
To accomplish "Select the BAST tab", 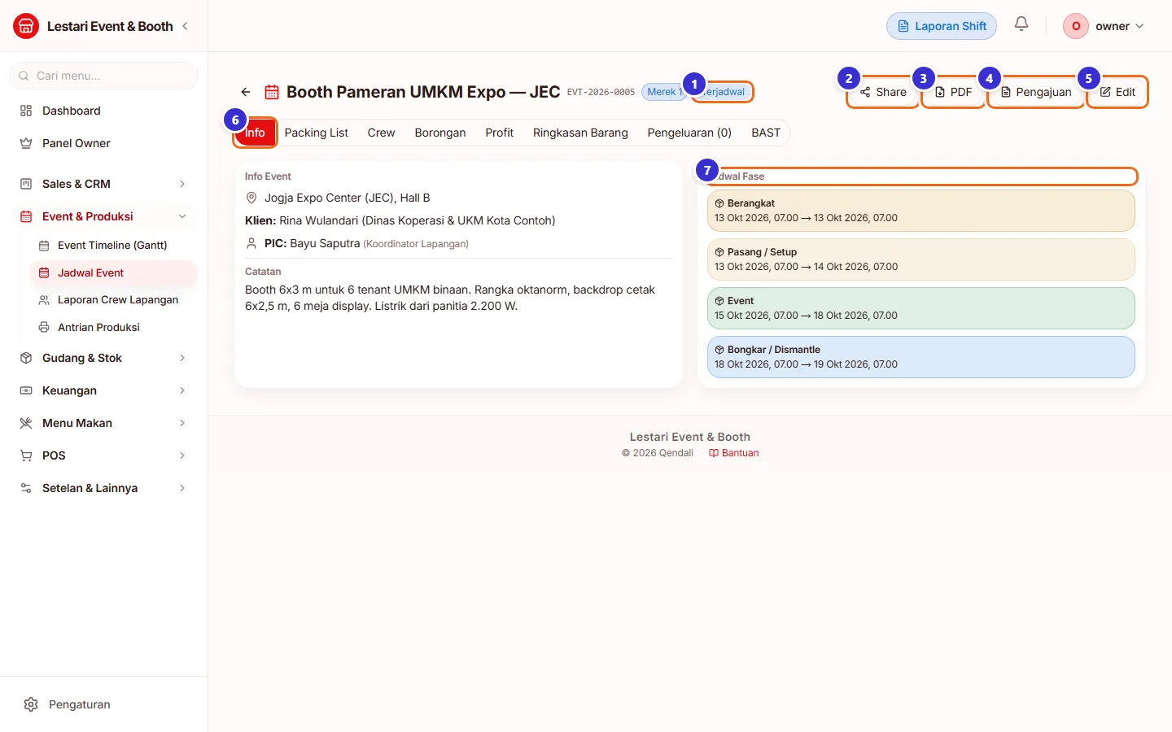I will click(x=766, y=133).
